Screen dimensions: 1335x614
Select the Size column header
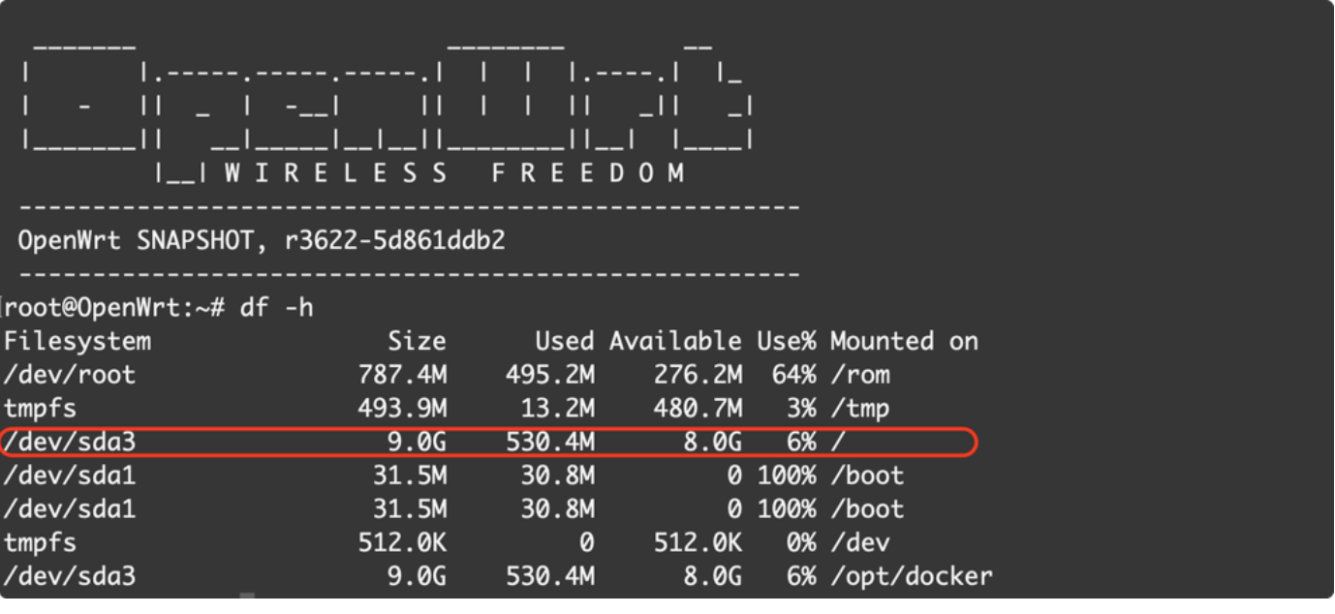pyautogui.click(x=417, y=341)
